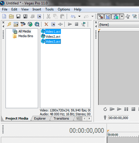
Task: Get Media from the Web icon
Action: pos(37,24)
